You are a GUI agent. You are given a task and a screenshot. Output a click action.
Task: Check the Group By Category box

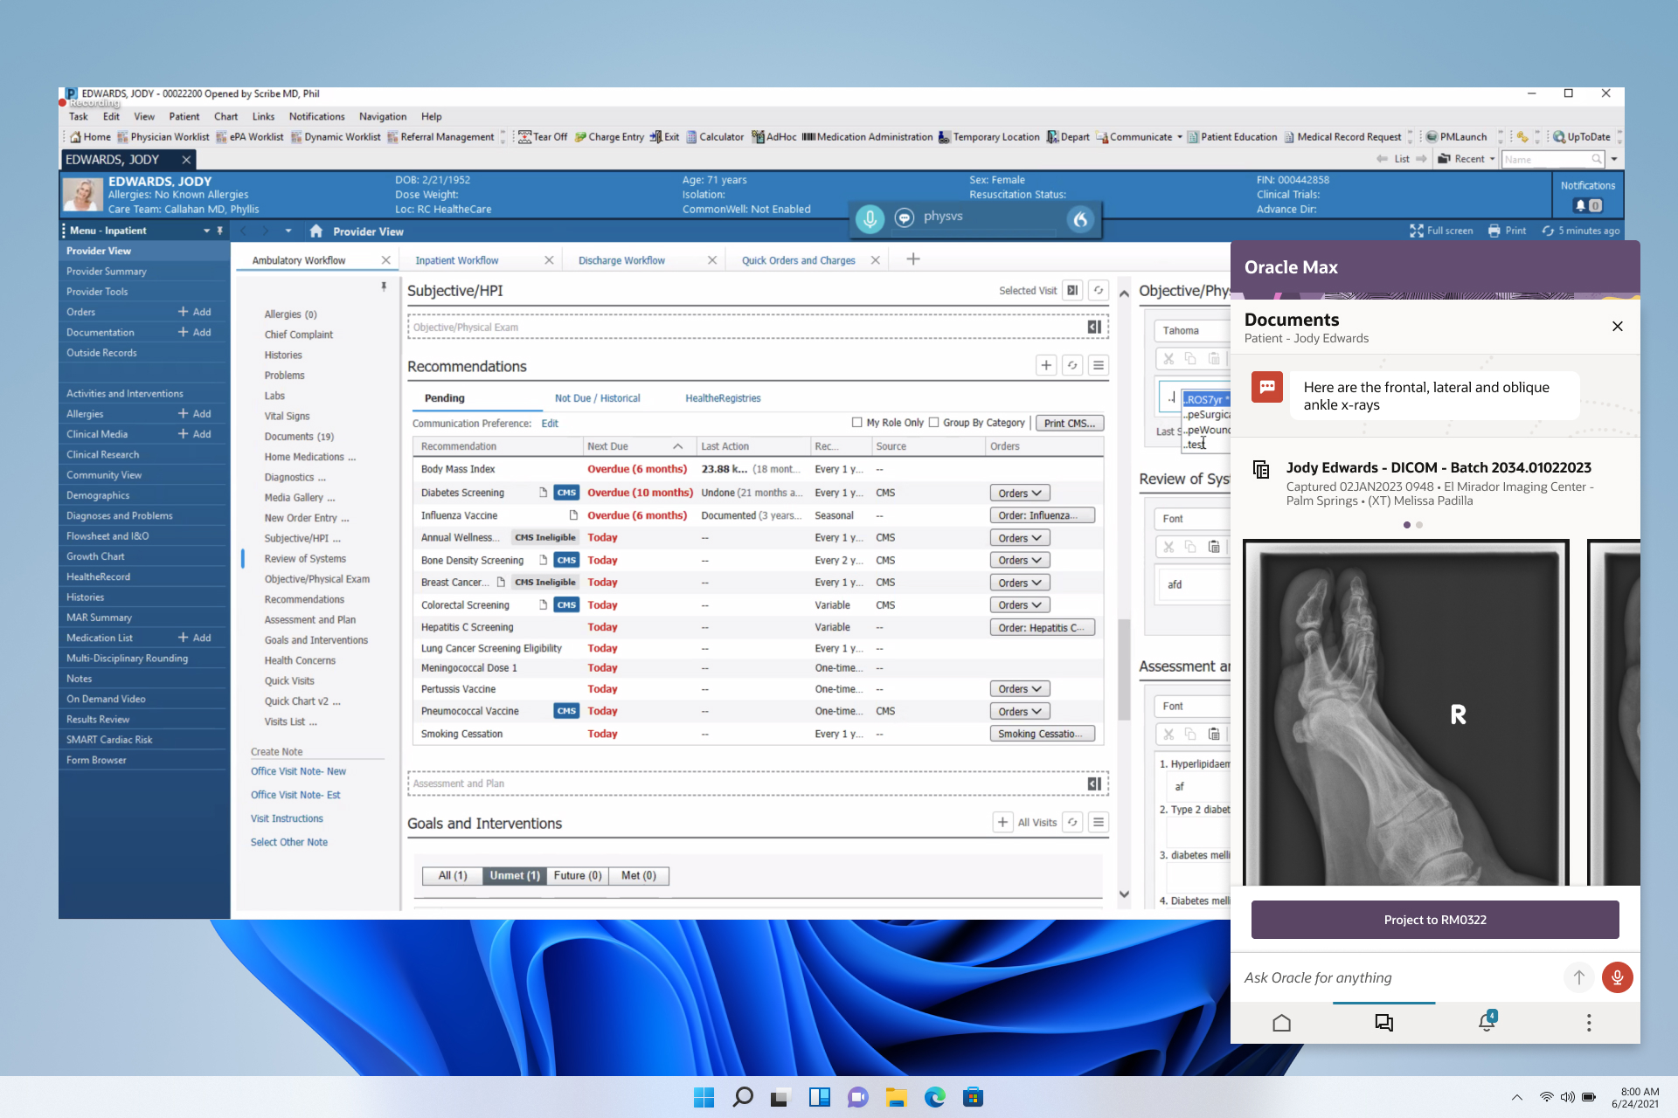point(933,423)
